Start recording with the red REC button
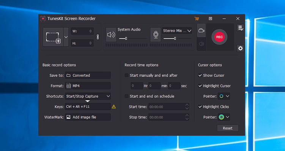The image size is (285, 151). (219, 37)
